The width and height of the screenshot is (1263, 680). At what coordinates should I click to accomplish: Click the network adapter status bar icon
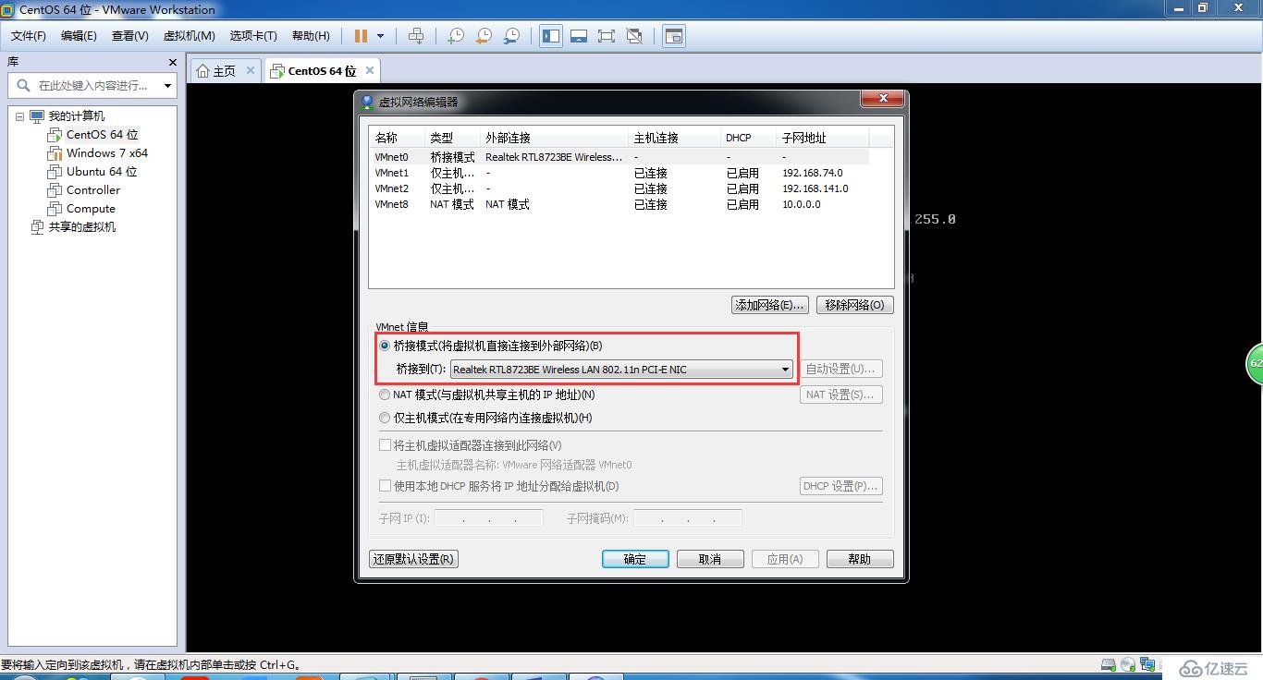1147,664
